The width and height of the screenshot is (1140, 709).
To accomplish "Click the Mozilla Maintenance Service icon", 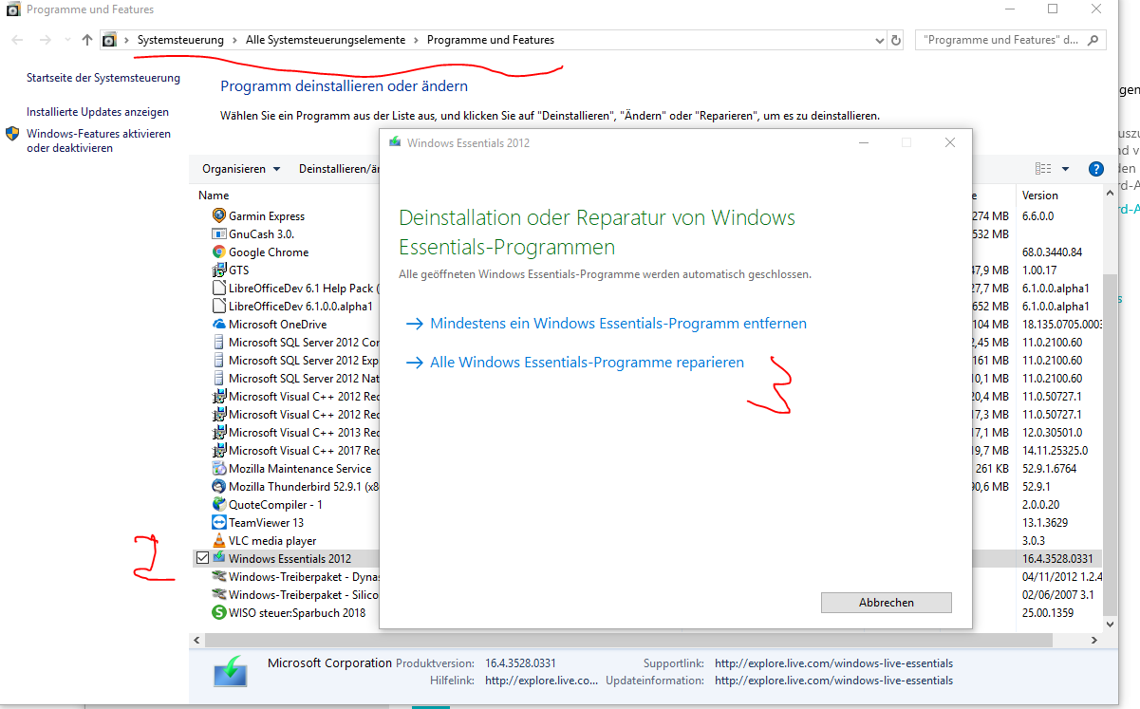I will coord(219,468).
